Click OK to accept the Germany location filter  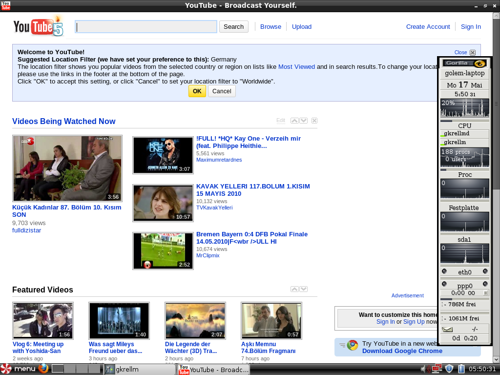coord(197,91)
